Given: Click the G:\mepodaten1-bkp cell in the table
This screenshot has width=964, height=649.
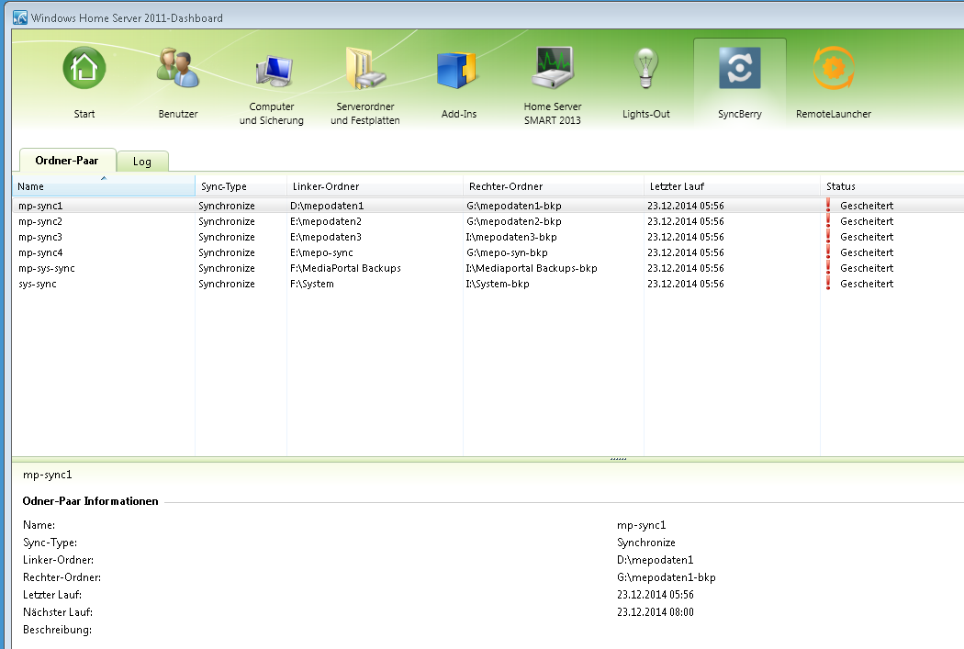Looking at the screenshot, I should pos(514,206).
